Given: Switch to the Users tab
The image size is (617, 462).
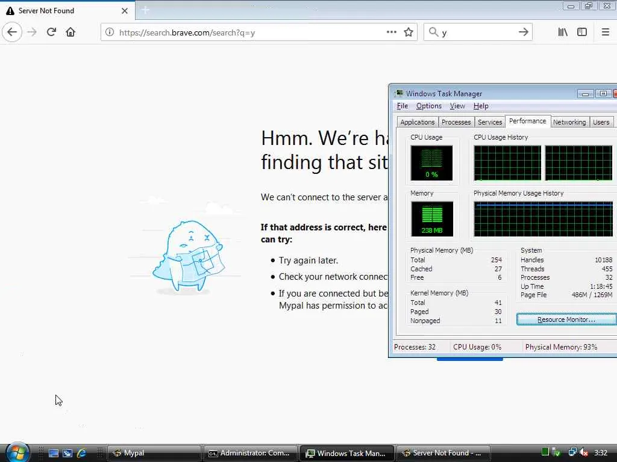Looking at the screenshot, I should click(x=601, y=122).
